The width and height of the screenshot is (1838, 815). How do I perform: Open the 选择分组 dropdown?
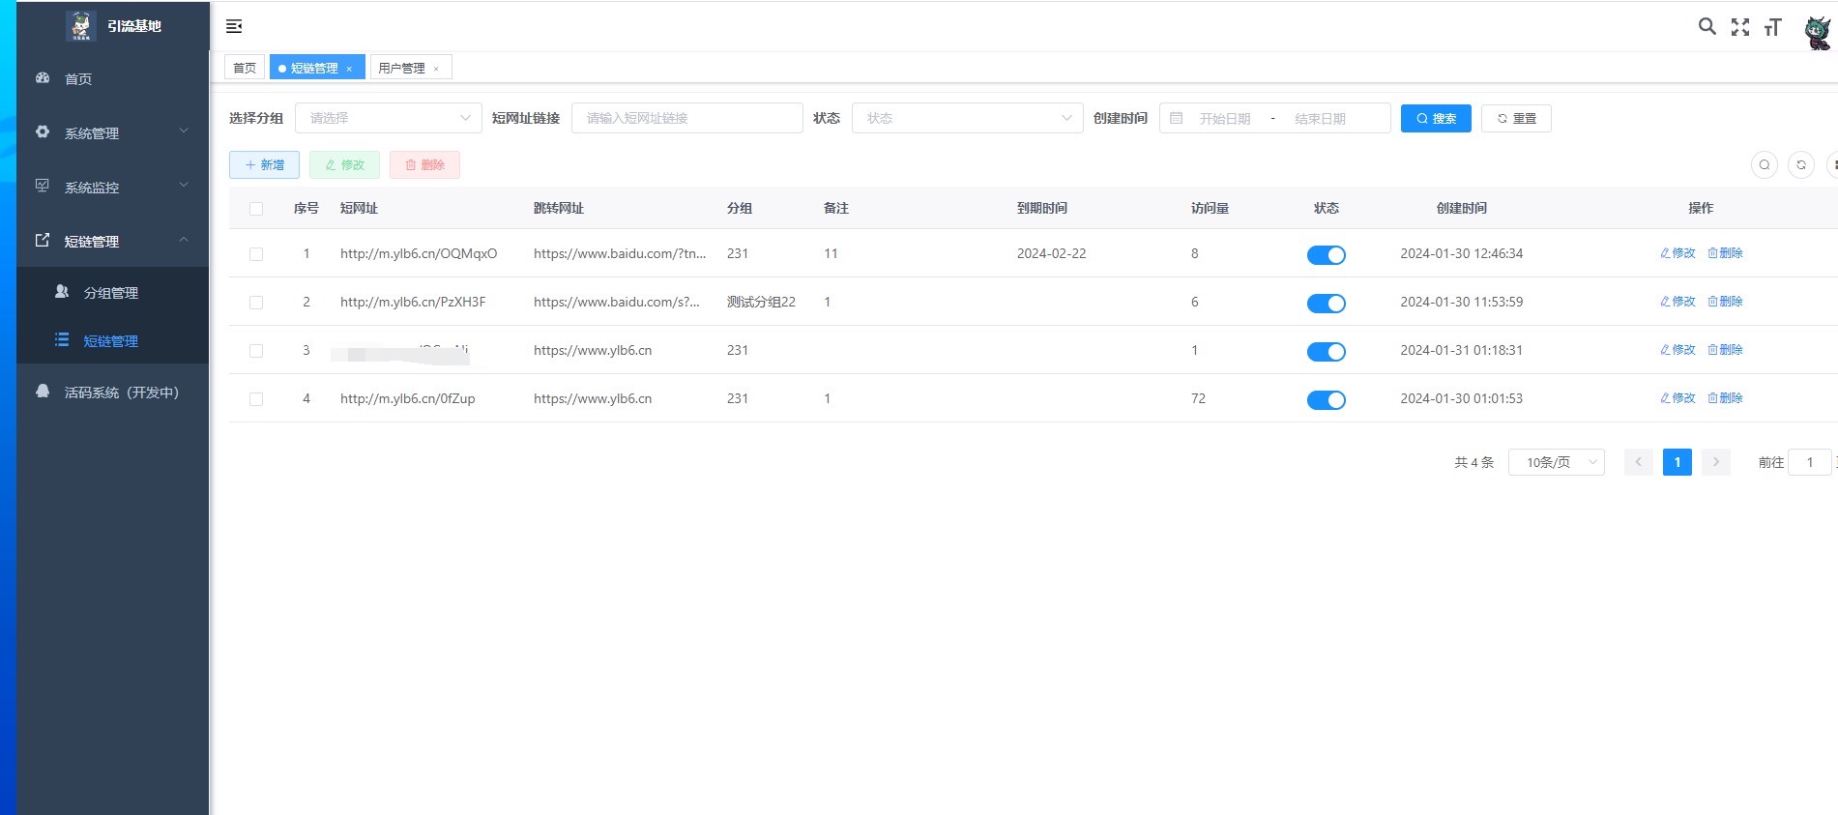[388, 118]
